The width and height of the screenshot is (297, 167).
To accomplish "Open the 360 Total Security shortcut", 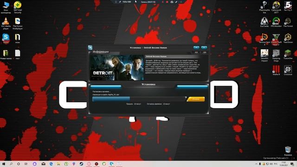I will (18, 7).
